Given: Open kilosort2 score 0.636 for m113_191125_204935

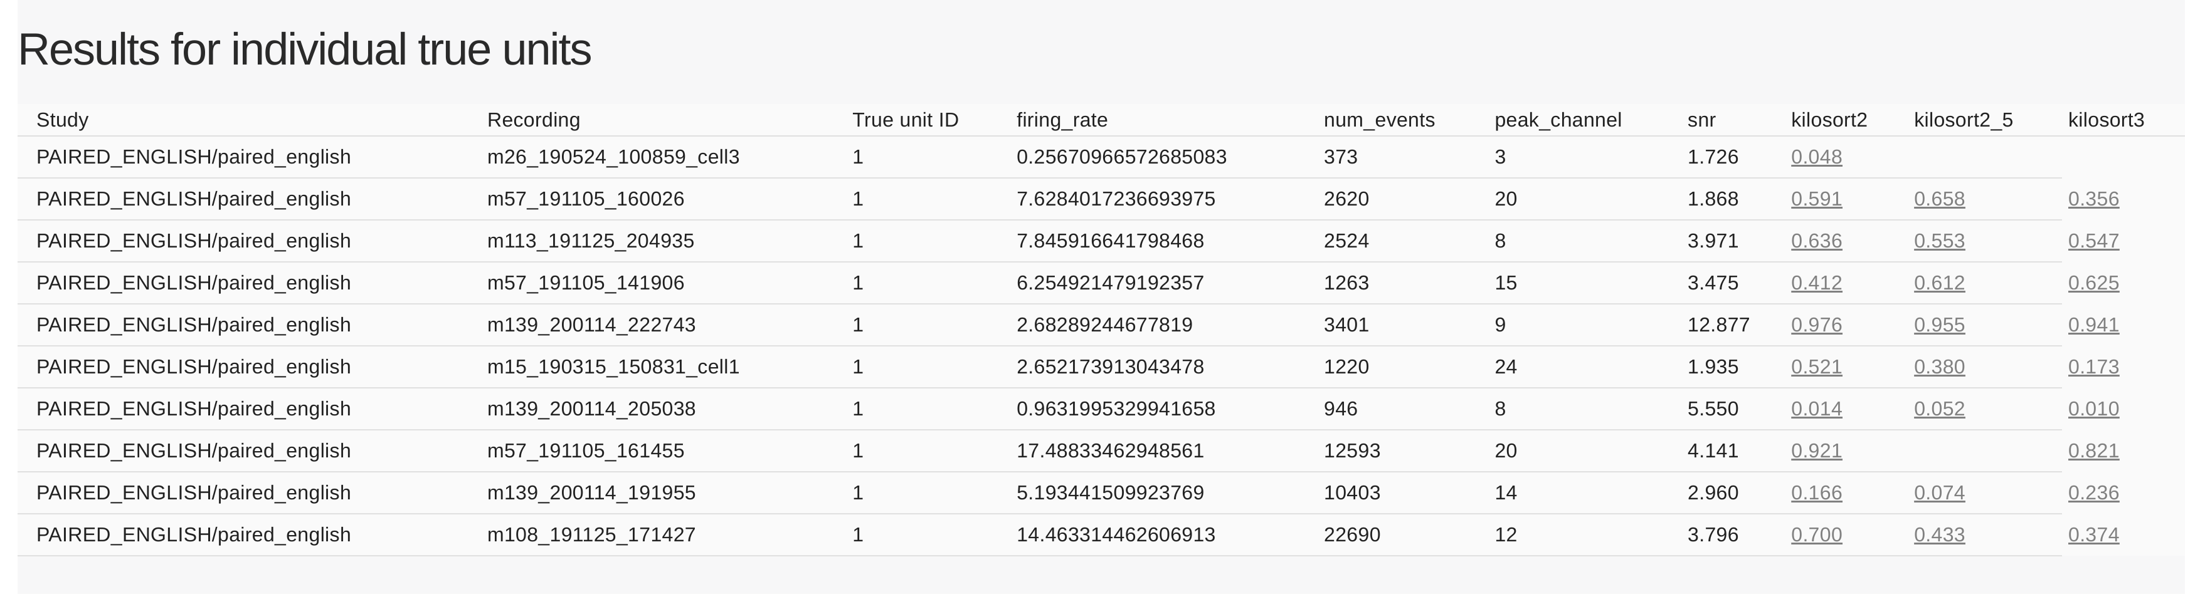Looking at the screenshot, I should [x=1816, y=241].
